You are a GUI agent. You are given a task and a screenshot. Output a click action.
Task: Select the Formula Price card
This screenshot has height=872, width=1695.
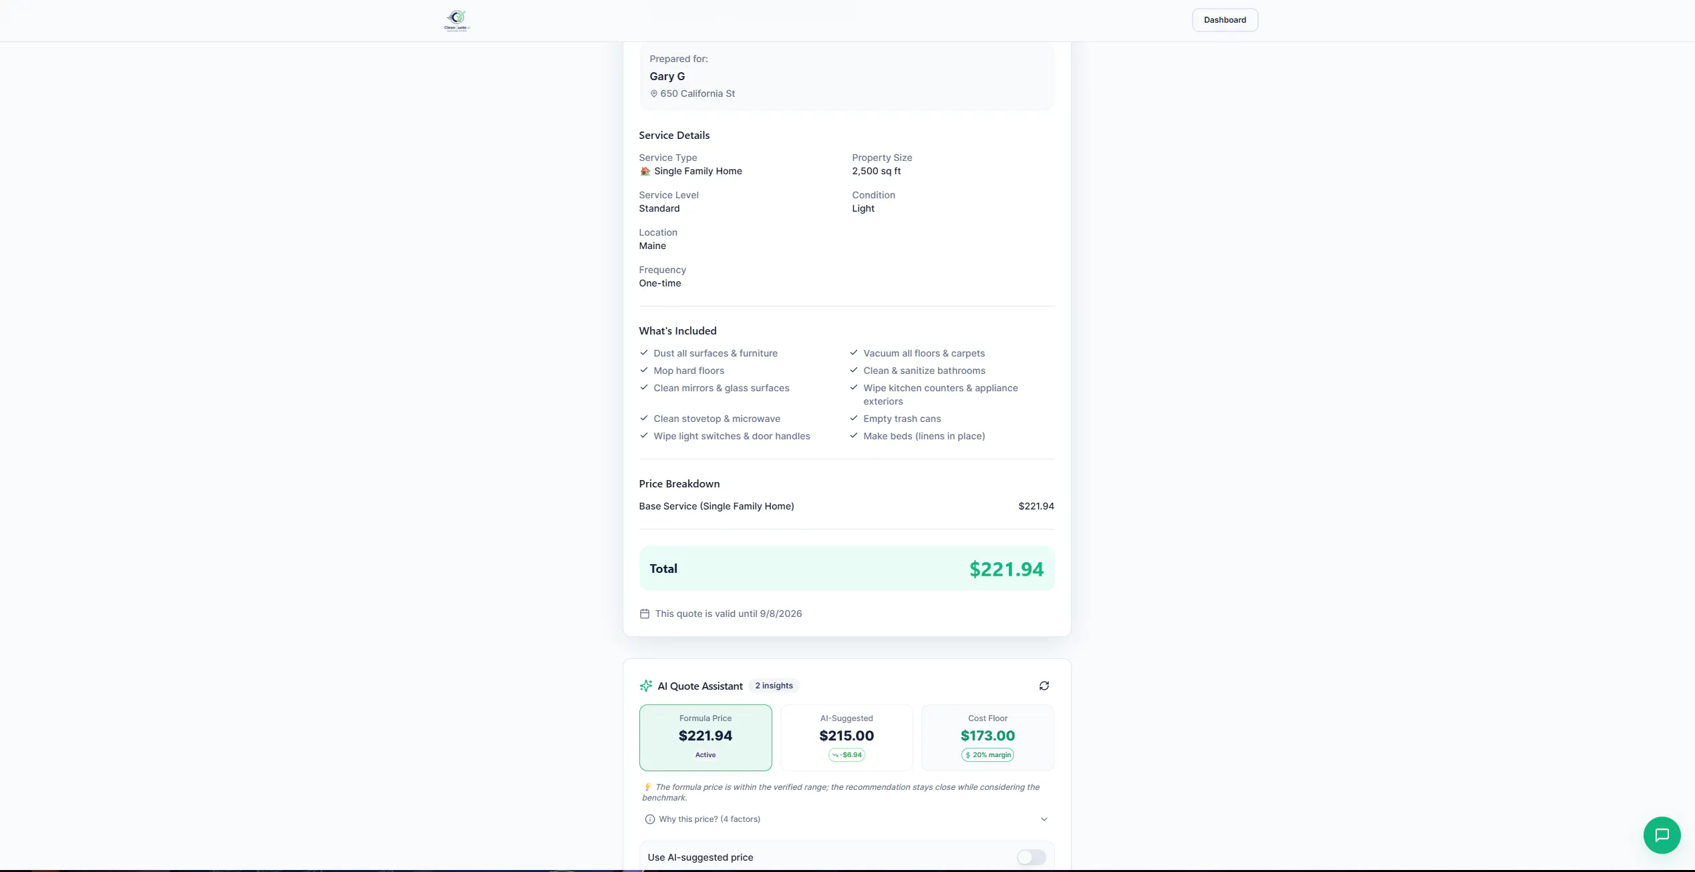(x=706, y=738)
